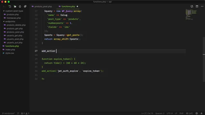The height and width of the screenshot is (115, 205).
Task: Click the 'post_type' key on line 19
Action: (54, 19)
